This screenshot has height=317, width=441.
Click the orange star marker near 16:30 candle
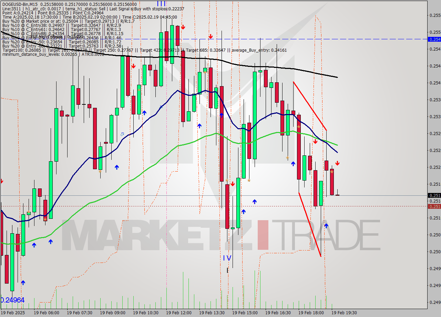pyautogui.click(x=298, y=126)
